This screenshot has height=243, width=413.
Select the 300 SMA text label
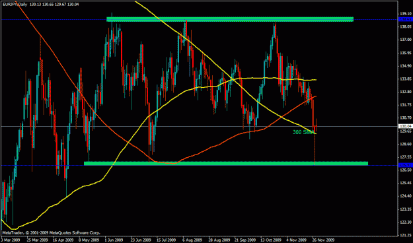(303, 132)
